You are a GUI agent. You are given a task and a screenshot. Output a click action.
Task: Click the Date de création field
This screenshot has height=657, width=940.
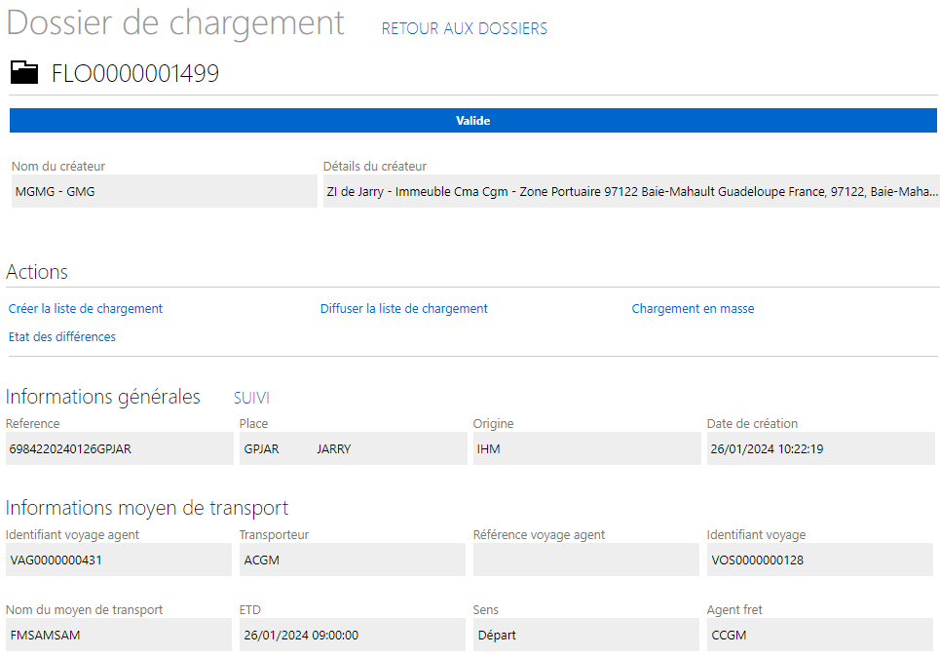click(x=821, y=448)
